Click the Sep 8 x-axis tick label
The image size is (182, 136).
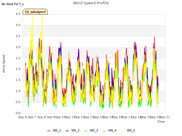point(42,117)
